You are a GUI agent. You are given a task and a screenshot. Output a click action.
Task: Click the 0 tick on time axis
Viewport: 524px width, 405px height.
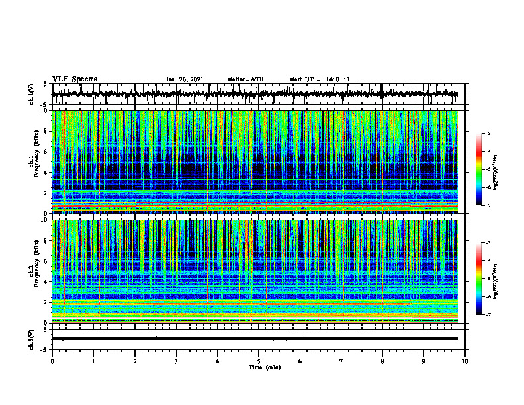(52, 361)
